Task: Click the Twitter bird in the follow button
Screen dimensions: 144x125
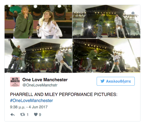Action: click(103, 81)
